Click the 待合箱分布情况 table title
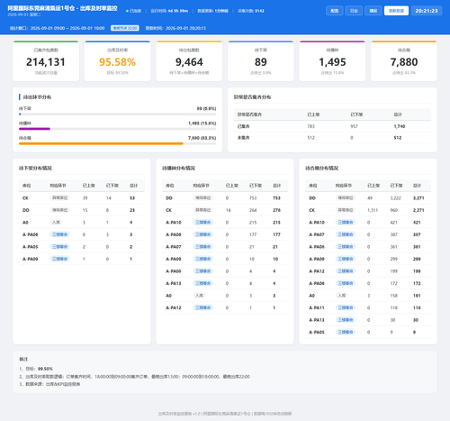The image size is (450, 421). coord(321,168)
